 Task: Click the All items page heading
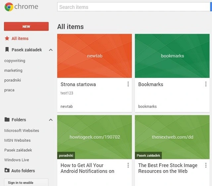pos(71,26)
